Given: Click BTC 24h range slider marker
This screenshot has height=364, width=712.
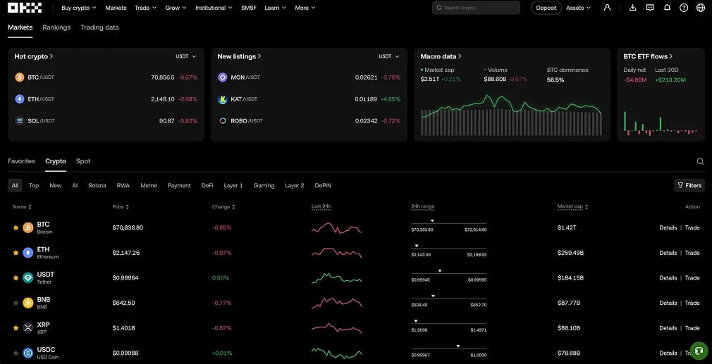Looking at the screenshot, I should tap(432, 221).
